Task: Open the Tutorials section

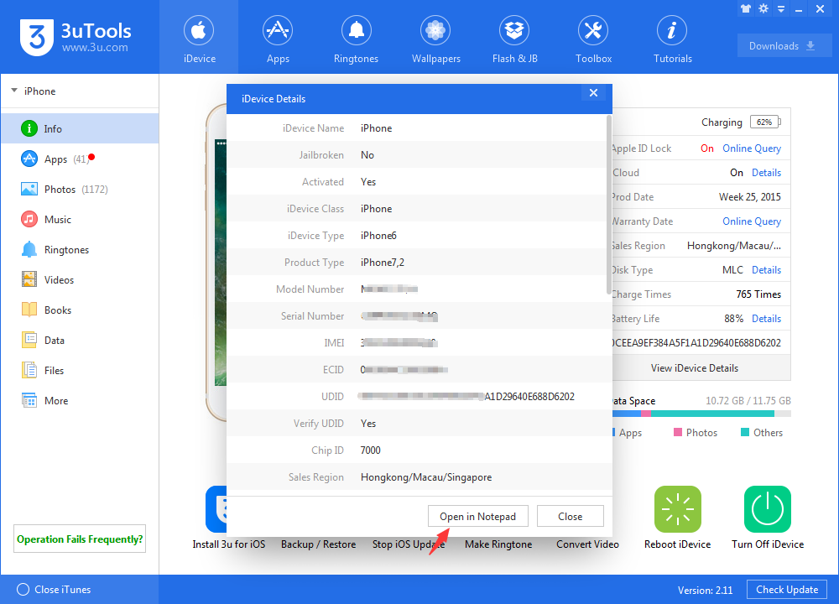Action: coord(672,38)
